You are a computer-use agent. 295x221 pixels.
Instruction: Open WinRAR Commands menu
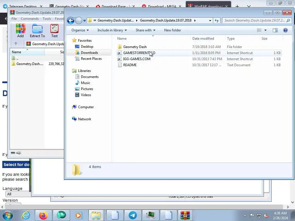click(30, 19)
